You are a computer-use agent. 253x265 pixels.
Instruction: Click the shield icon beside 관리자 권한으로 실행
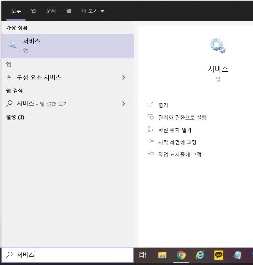click(150, 117)
